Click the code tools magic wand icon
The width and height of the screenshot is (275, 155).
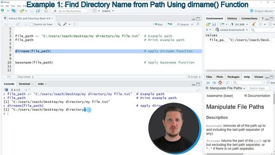(x=65, y=24)
